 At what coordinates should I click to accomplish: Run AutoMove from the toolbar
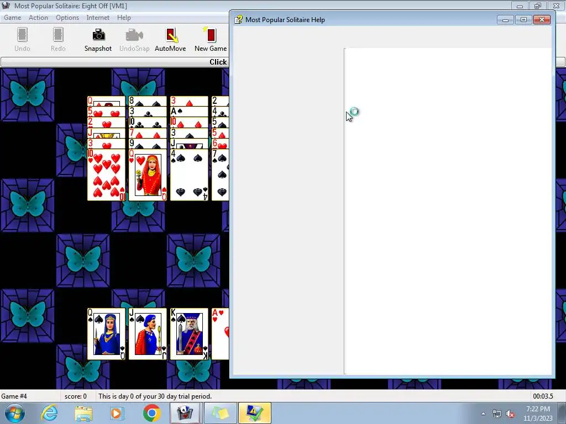(x=170, y=40)
